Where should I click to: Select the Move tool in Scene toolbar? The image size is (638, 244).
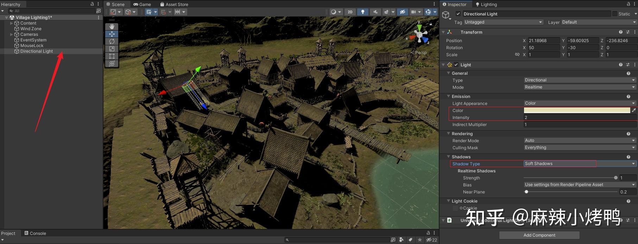point(112,34)
